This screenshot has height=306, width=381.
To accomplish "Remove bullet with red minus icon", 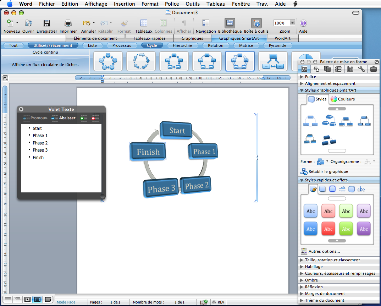I will tap(95, 118).
